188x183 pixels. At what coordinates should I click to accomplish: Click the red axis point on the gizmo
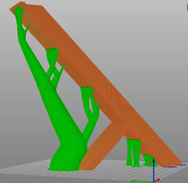pos(158,180)
